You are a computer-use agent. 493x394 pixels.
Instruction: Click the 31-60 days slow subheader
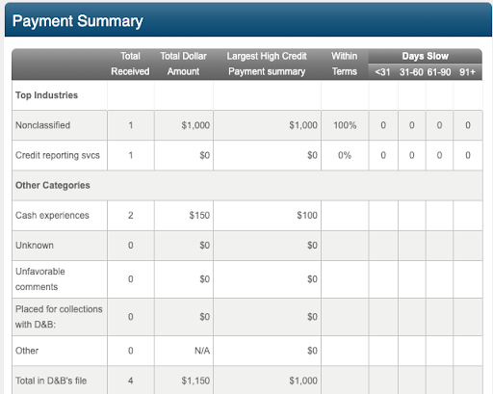[411, 72]
